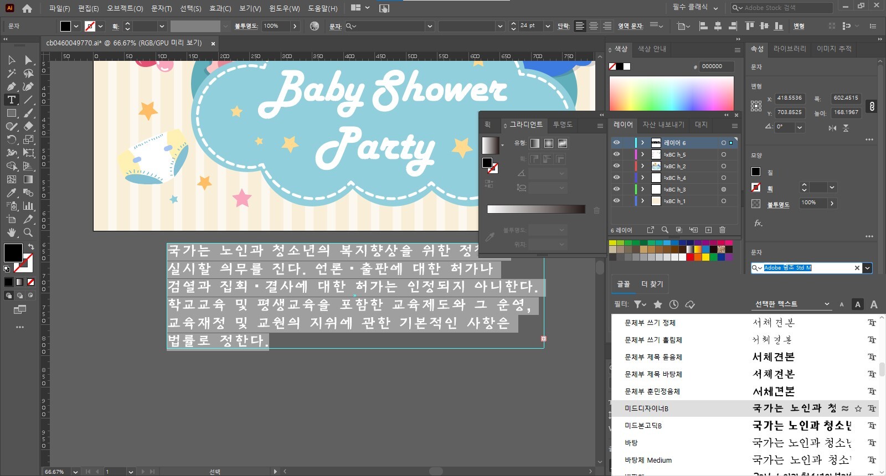
Task: Click the delete layer trash icon
Action: 722,230
